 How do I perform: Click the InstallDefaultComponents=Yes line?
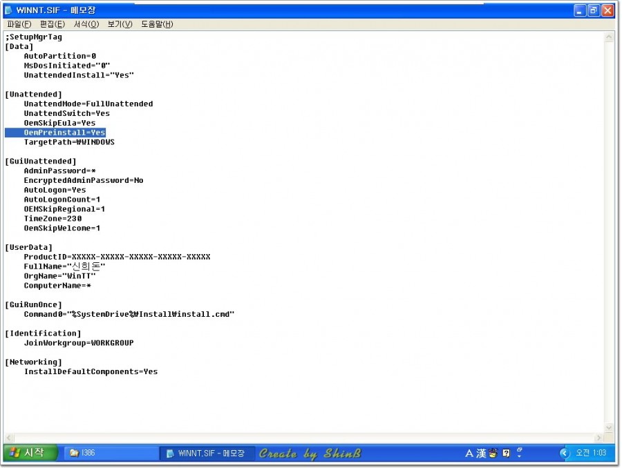(91, 371)
